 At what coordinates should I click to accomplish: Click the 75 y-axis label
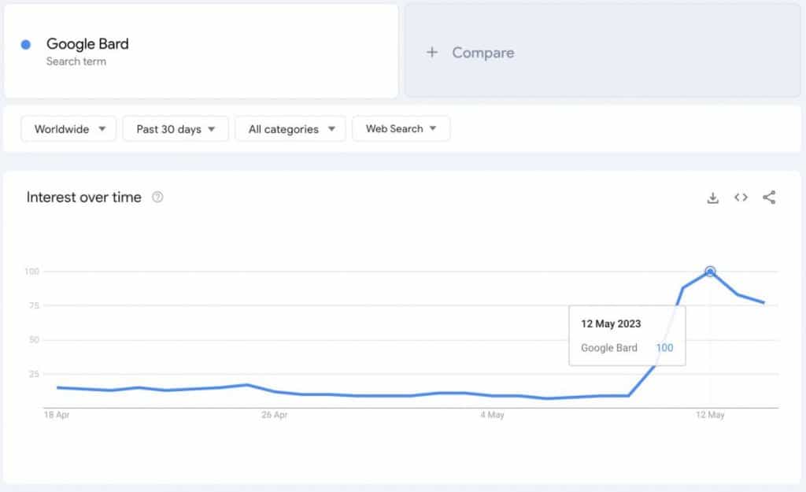coord(34,305)
